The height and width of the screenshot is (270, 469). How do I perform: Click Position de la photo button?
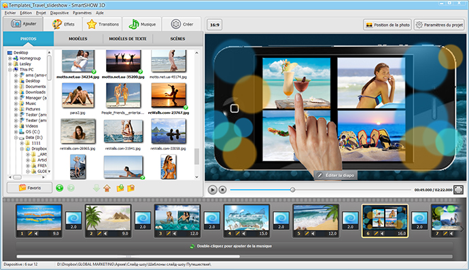pos(387,25)
